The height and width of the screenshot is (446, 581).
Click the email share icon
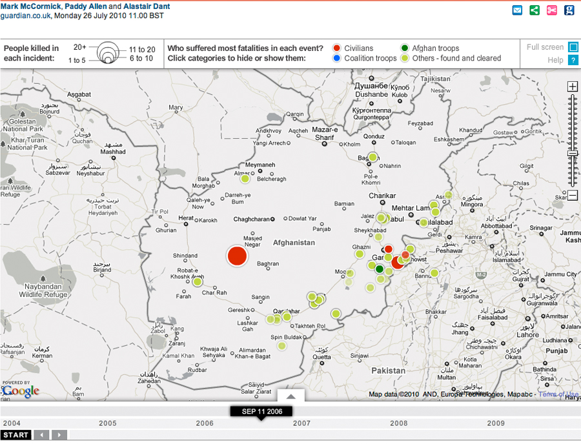[517, 10]
